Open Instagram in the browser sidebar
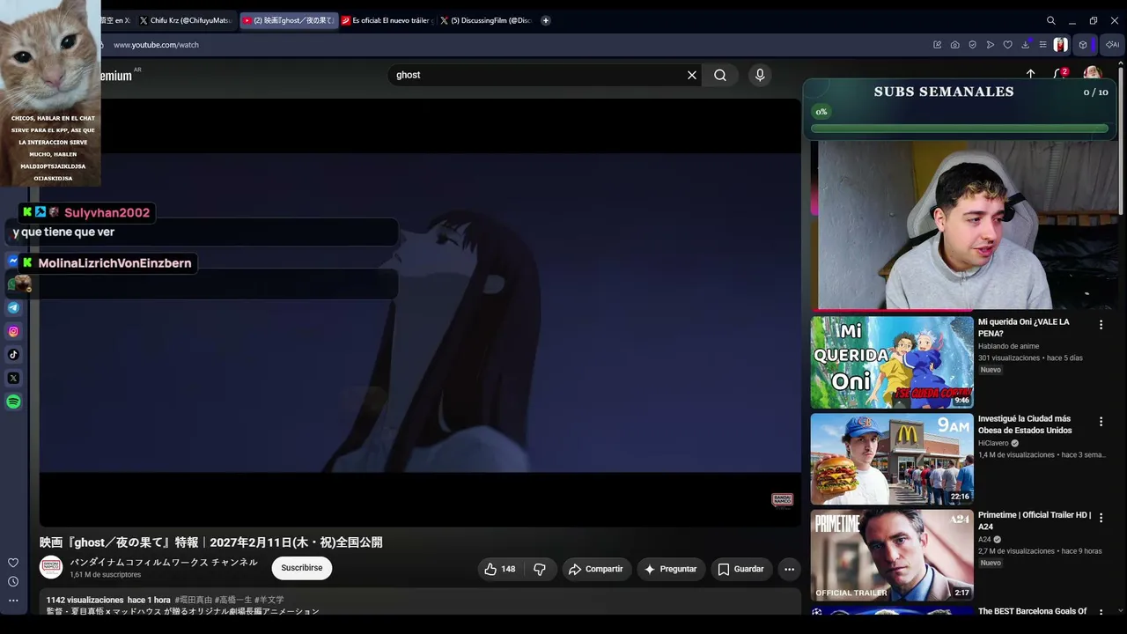The image size is (1127, 634). [13, 331]
